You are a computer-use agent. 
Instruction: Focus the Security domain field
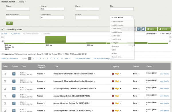[18, 17]
